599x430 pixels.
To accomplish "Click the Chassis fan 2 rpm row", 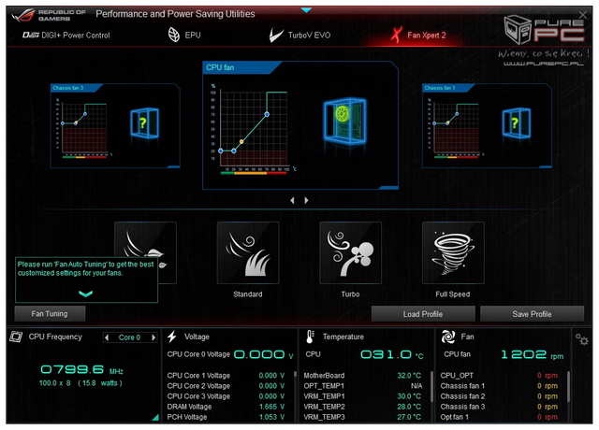I will coord(499,396).
